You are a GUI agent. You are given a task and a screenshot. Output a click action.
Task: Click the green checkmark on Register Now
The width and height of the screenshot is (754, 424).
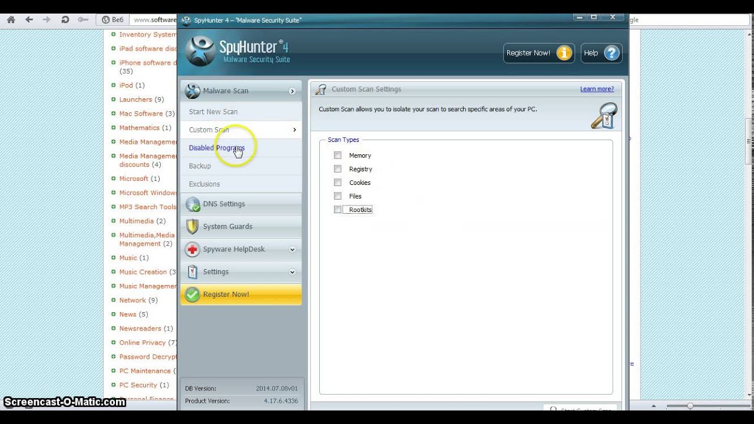pos(193,294)
